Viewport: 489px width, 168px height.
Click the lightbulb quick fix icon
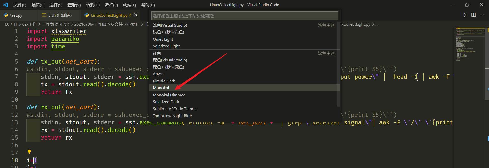pos(29,152)
